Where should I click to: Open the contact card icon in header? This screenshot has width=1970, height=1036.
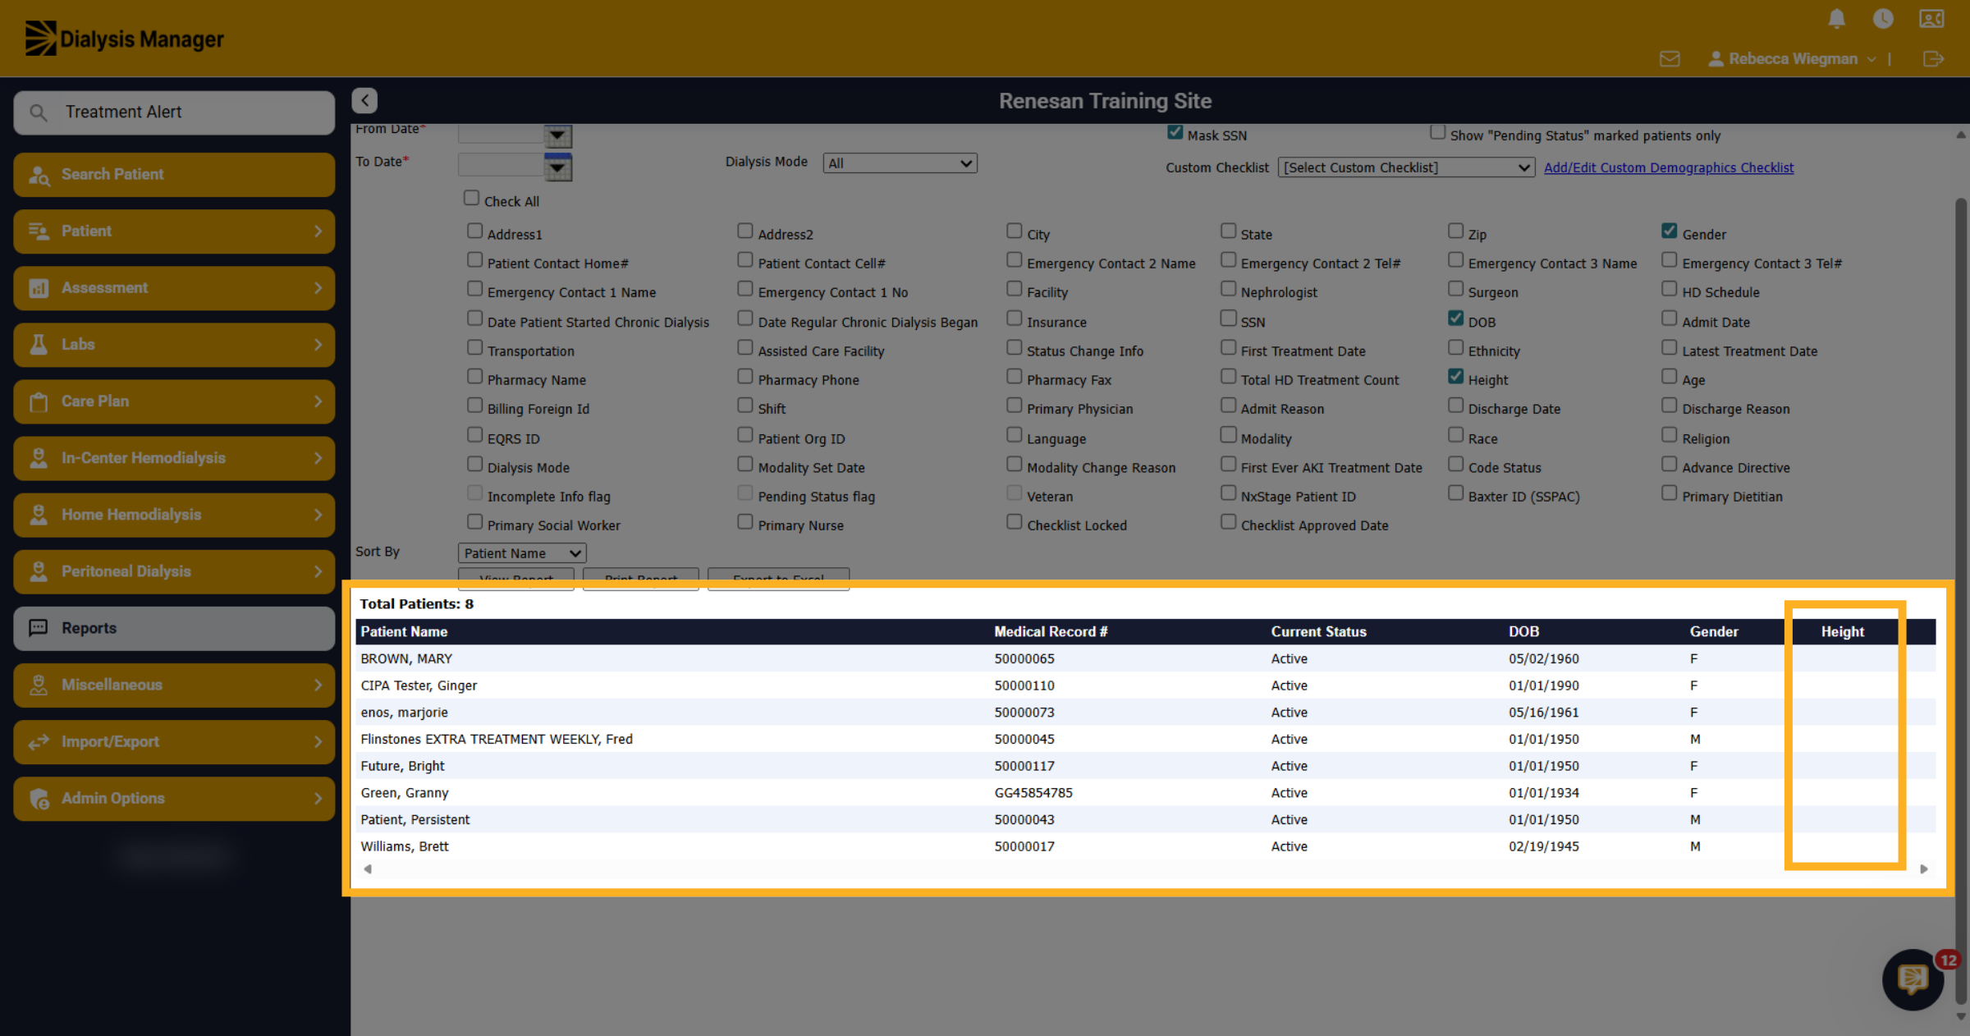(x=1931, y=18)
